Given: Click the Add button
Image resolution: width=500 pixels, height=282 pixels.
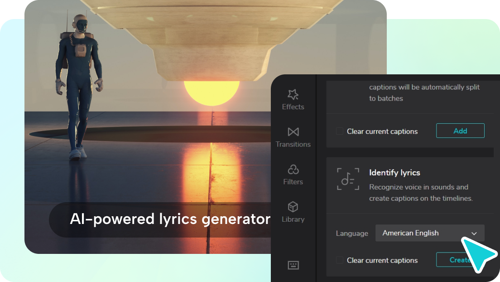Looking at the screenshot, I should tap(460, 131).
